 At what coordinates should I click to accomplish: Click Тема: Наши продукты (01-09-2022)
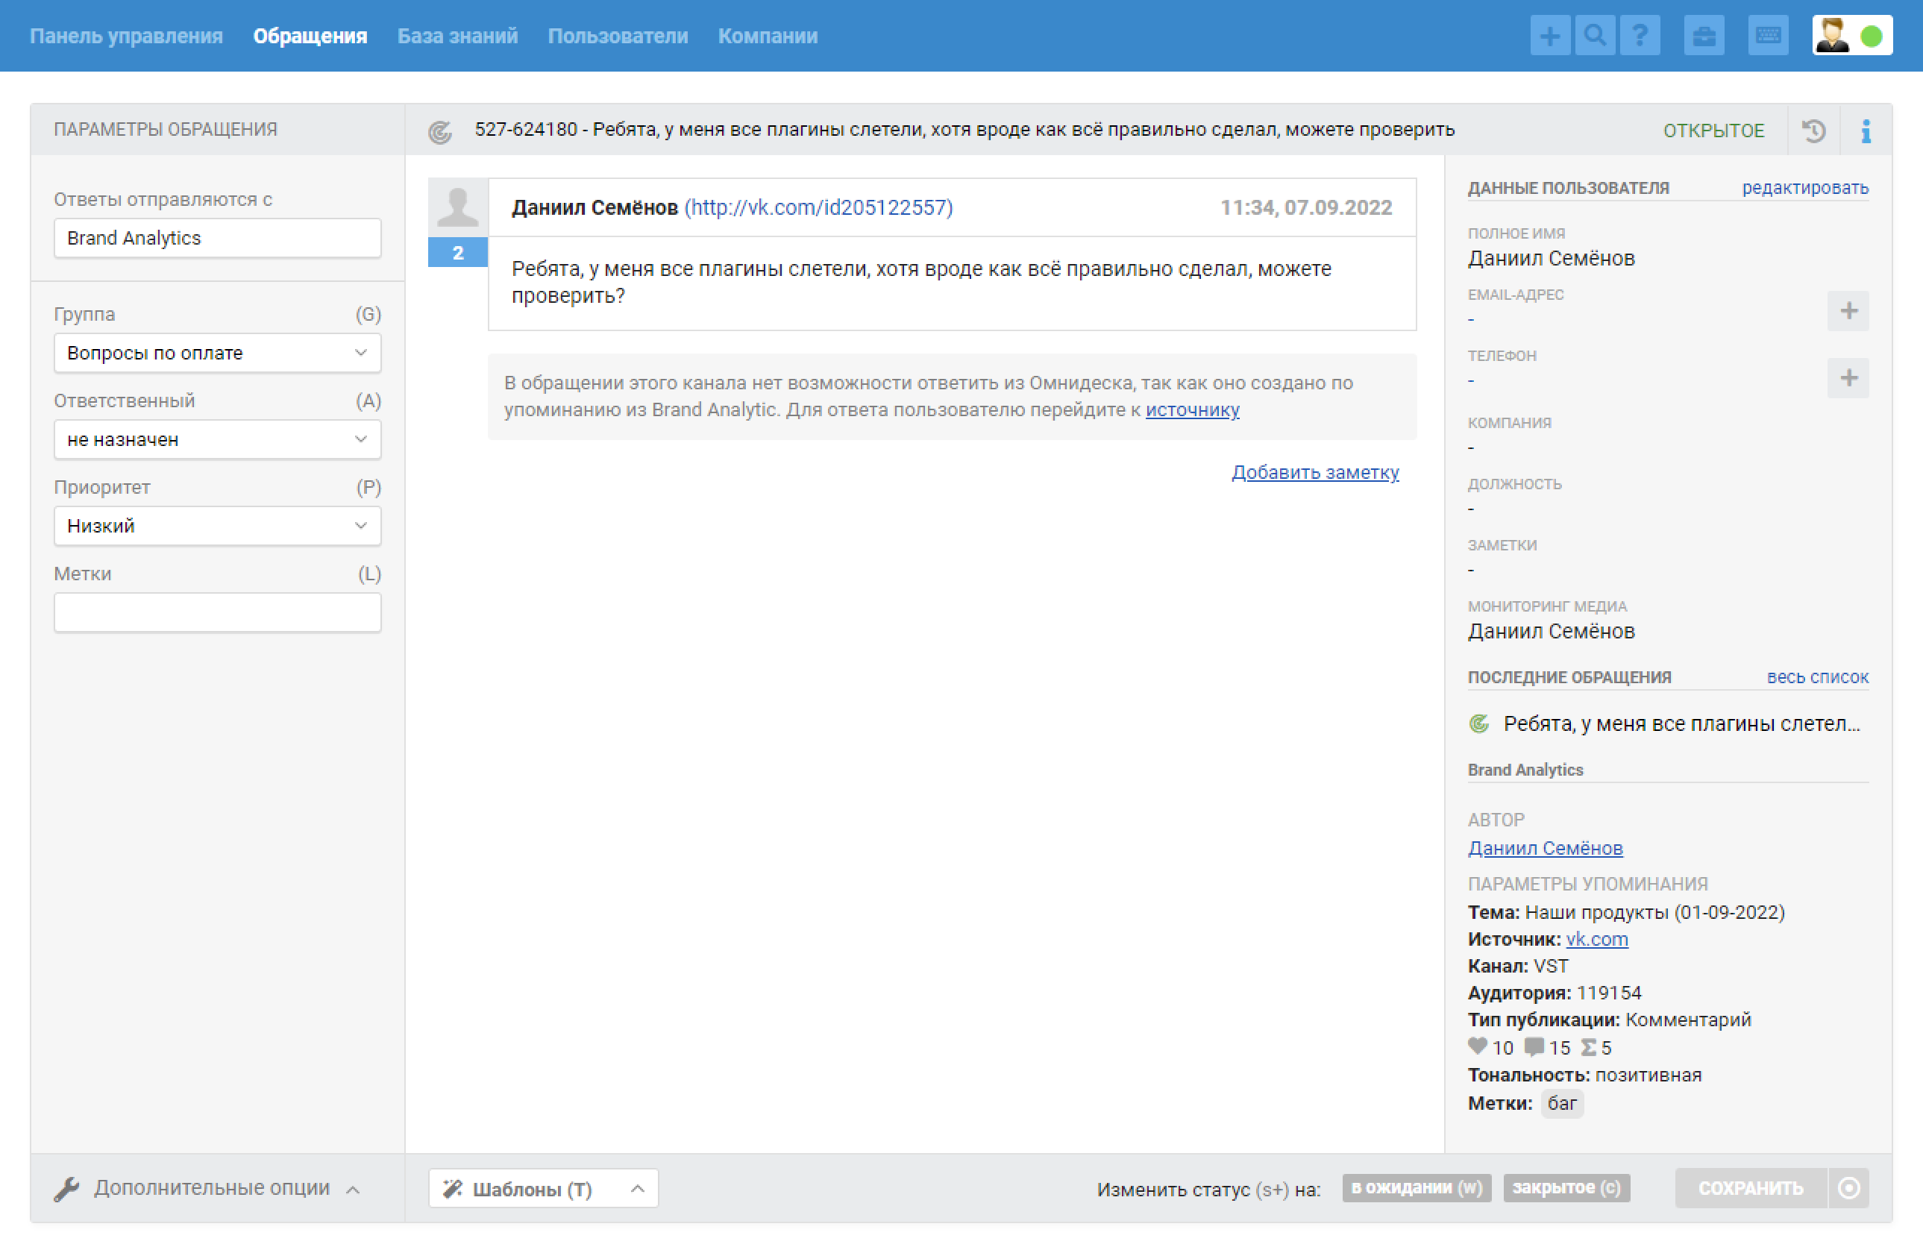[x=1625, y=912]
